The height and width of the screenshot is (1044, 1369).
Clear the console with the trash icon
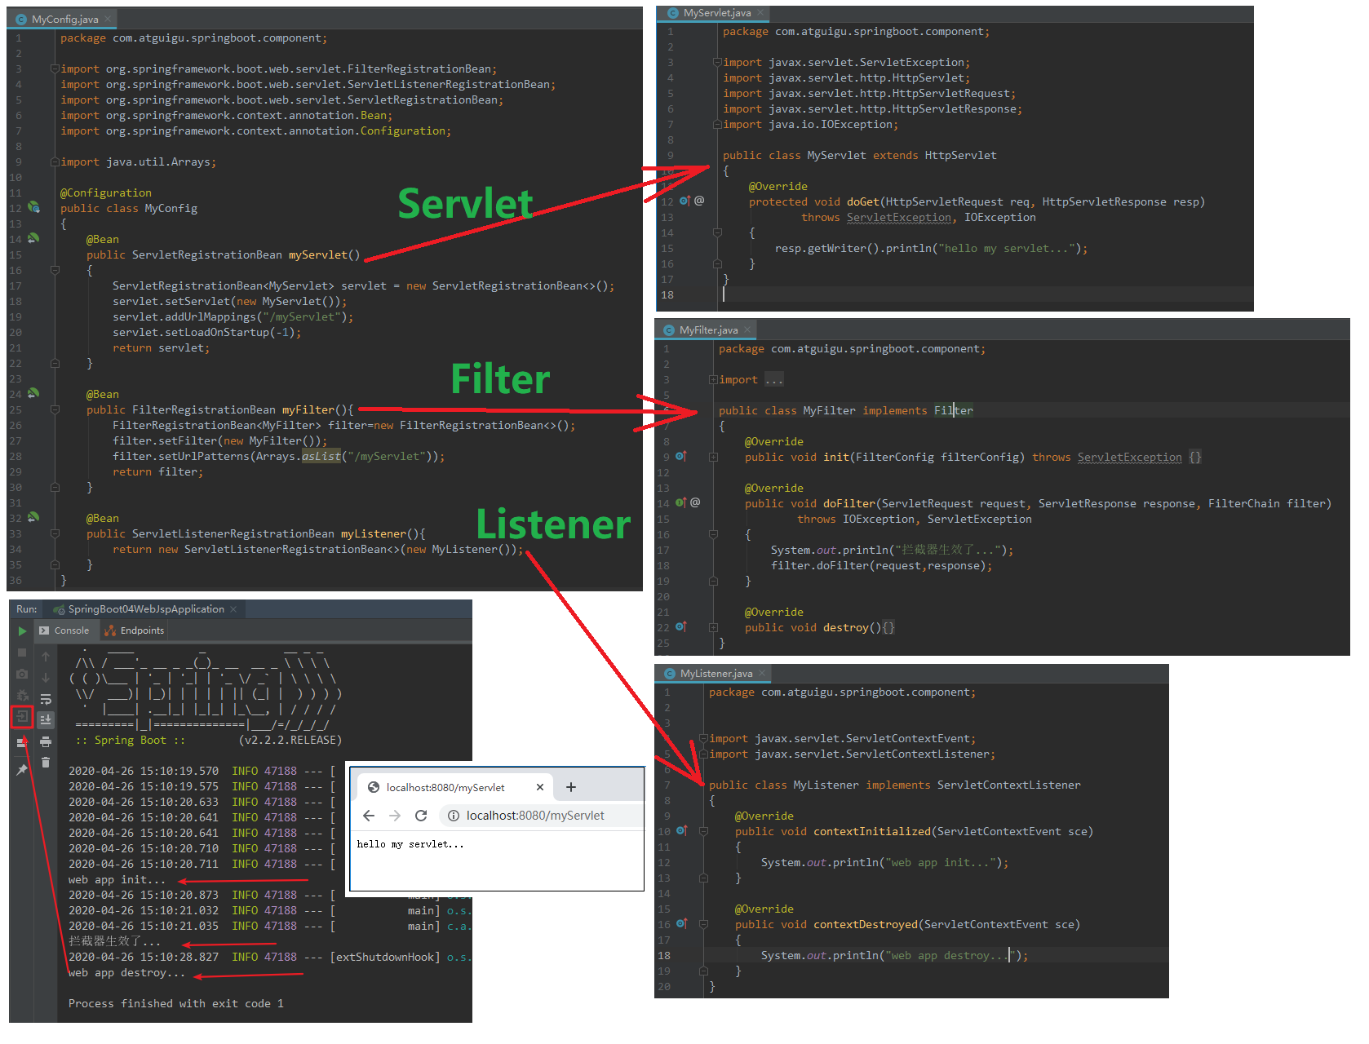[x=46, y=763]
